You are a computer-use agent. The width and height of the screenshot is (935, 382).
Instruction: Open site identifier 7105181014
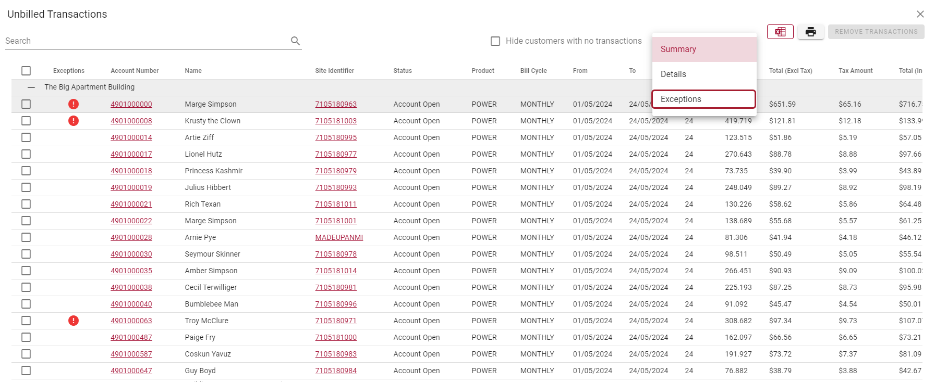click(336, 271)
